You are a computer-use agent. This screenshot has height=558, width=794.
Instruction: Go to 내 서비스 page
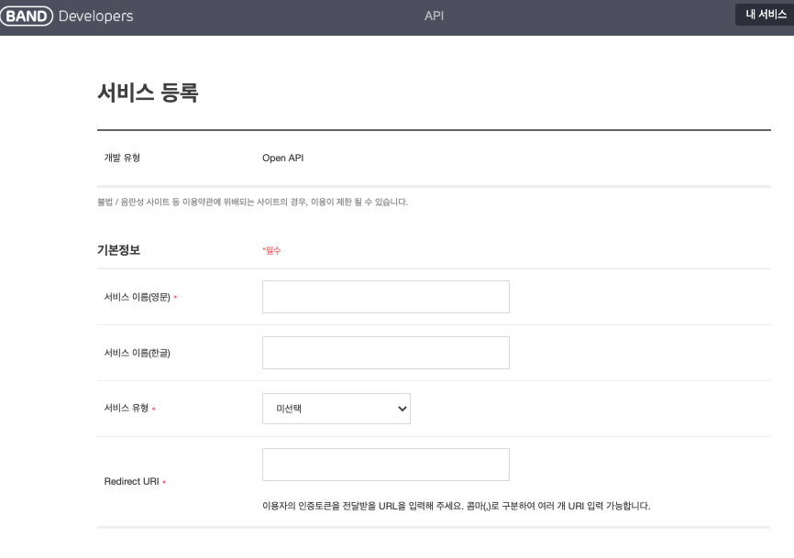point(766,15)
